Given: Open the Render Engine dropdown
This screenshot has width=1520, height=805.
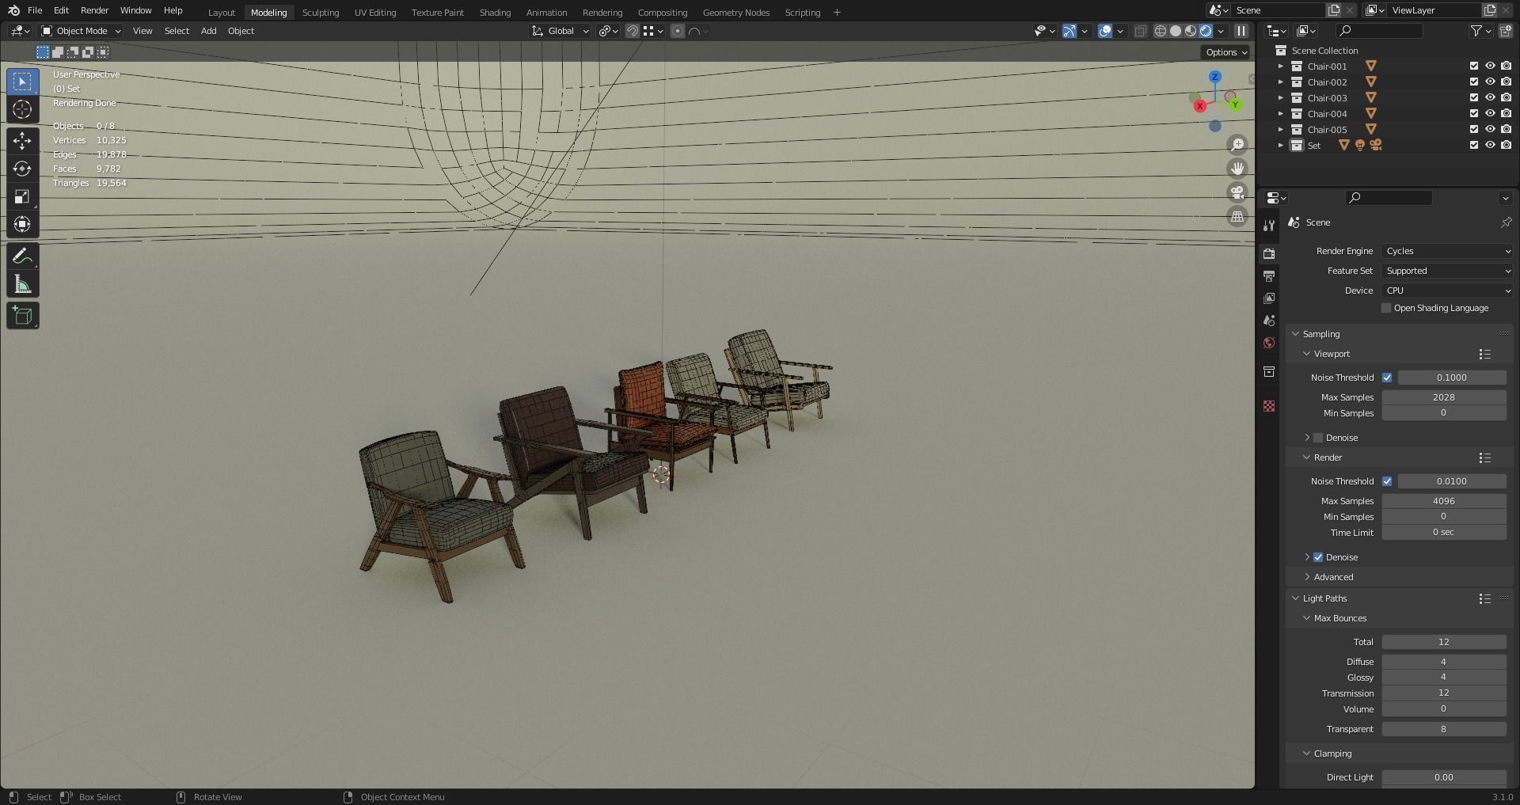Looking at the screenshot, I should tap(1447, 251).
